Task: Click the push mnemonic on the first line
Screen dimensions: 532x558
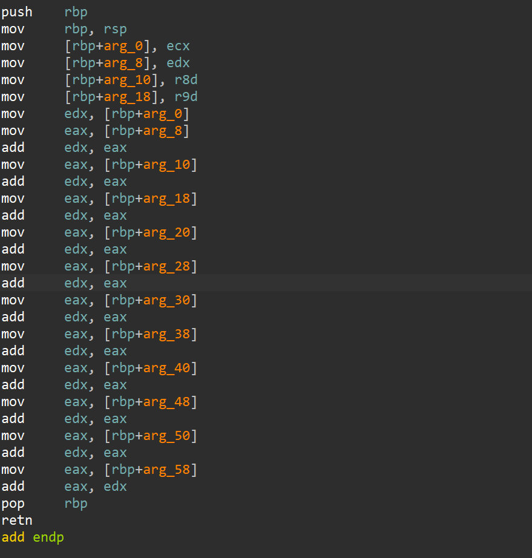Action: point(17,12)
